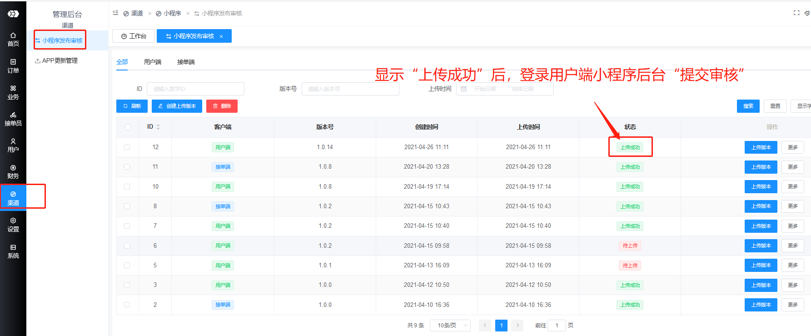
Task: Tick the checkbox for row ID 12
Action: coord(127,147)
